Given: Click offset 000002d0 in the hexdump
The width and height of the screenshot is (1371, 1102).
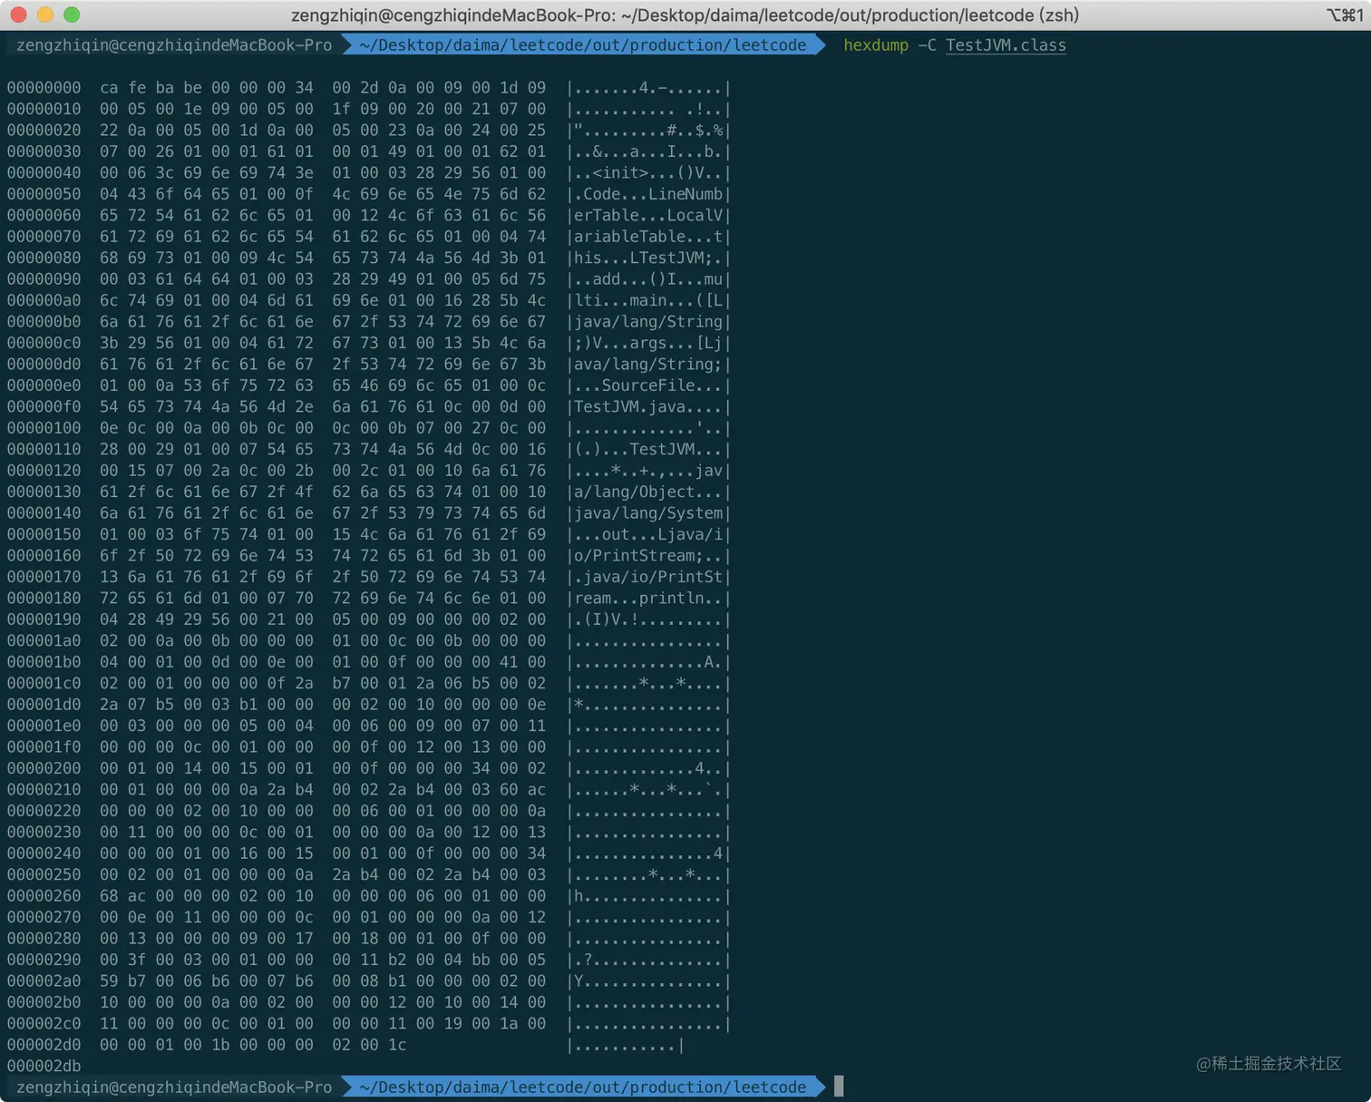Looking at the screenshot, I should [x=44, y=1045].
